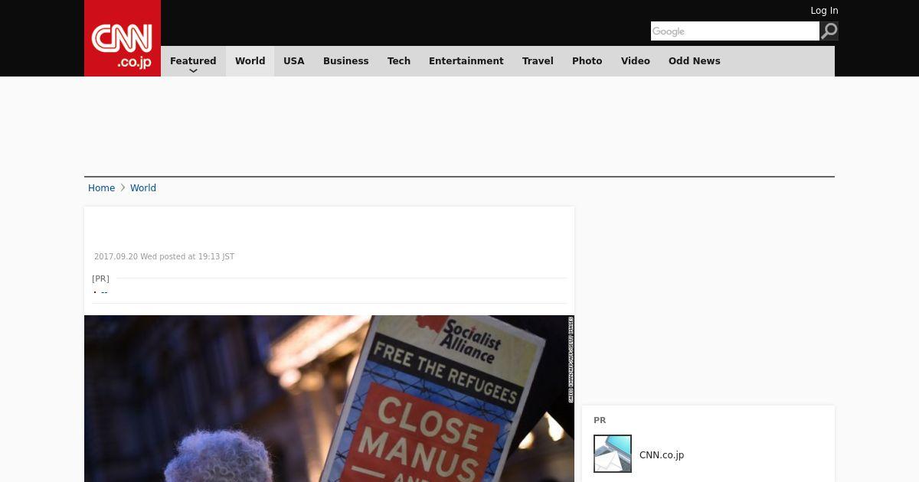
Task: Open the Travel section
Action: click(x=538, y=61)
